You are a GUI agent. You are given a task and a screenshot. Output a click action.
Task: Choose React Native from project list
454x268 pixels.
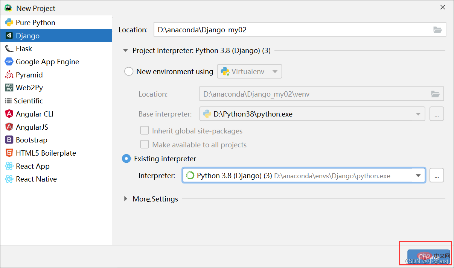coord(36,179)
